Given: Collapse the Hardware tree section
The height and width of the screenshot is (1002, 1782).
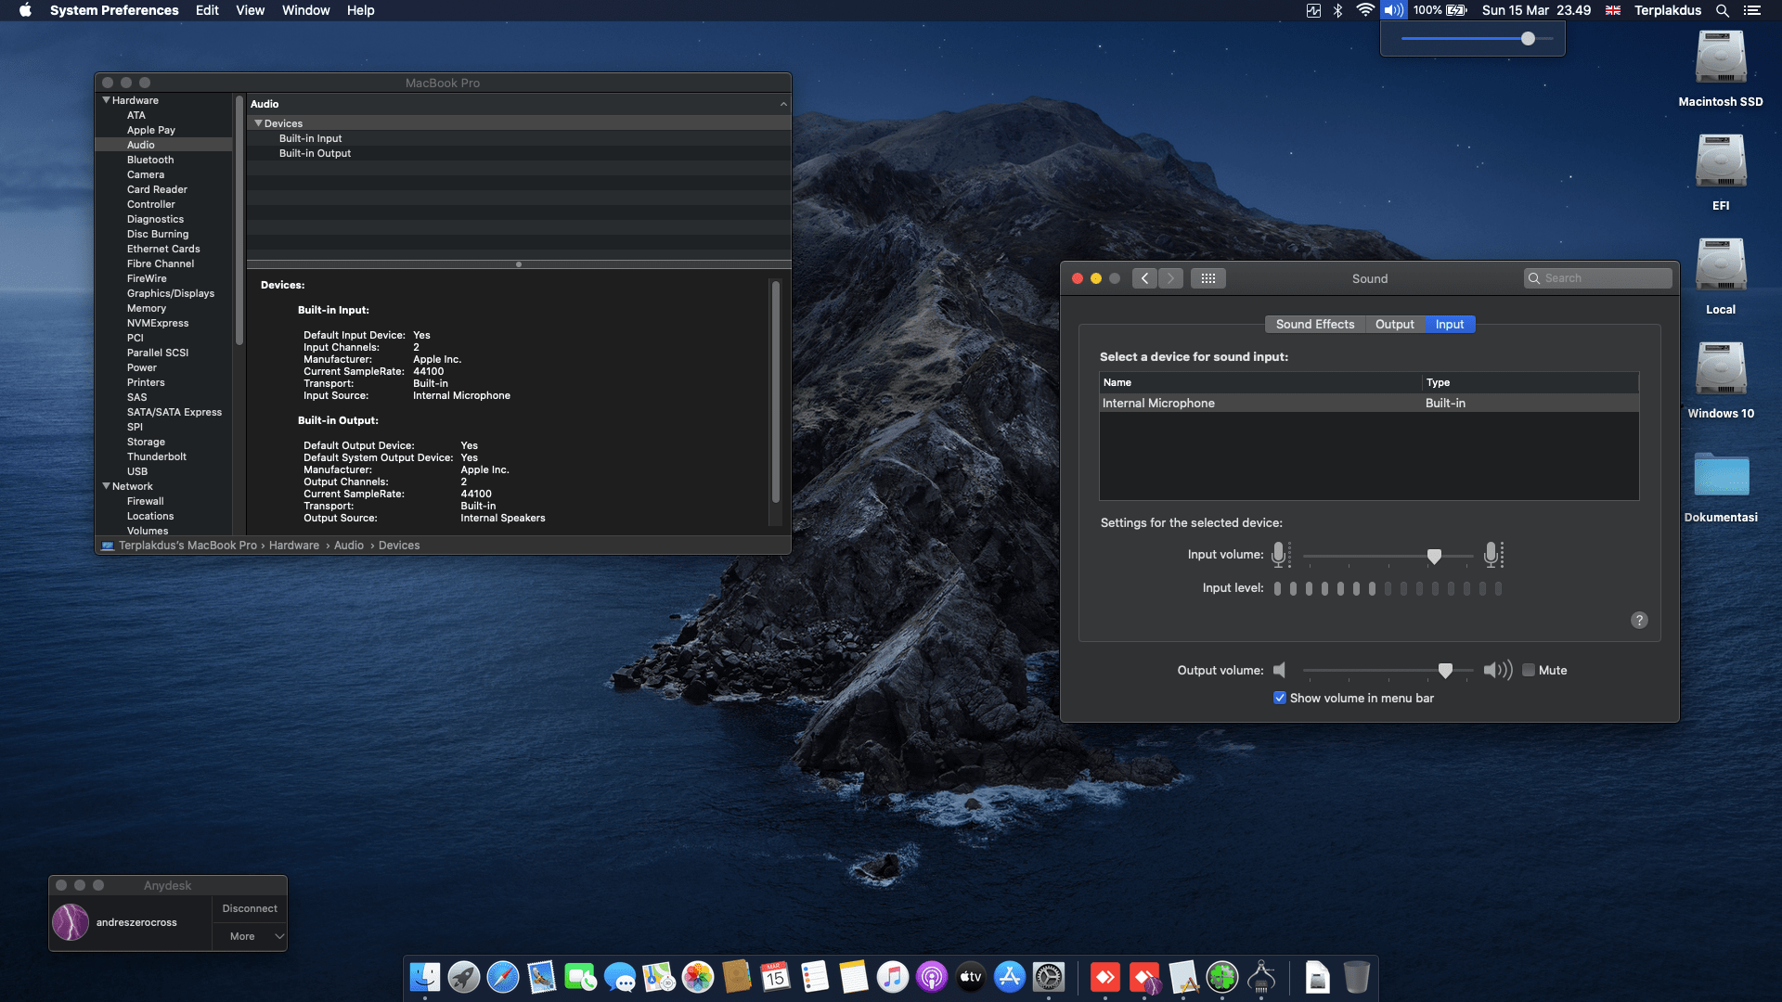Looking at the screenshot, I should pyautogui.click(x=106, y=100).
